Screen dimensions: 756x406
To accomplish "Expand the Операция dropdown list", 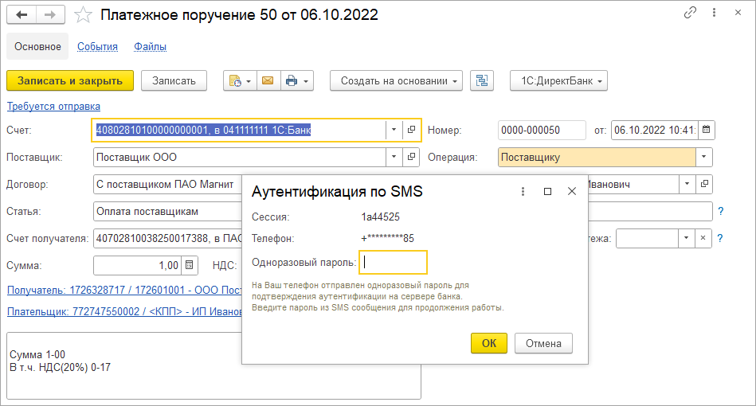I will pyautogui.click(x=703, y=157).
